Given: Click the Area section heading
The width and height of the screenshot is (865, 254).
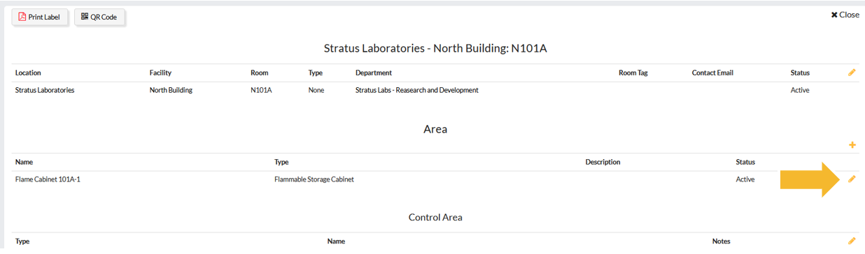Looking at the screenshot, I should pos(435,129).
